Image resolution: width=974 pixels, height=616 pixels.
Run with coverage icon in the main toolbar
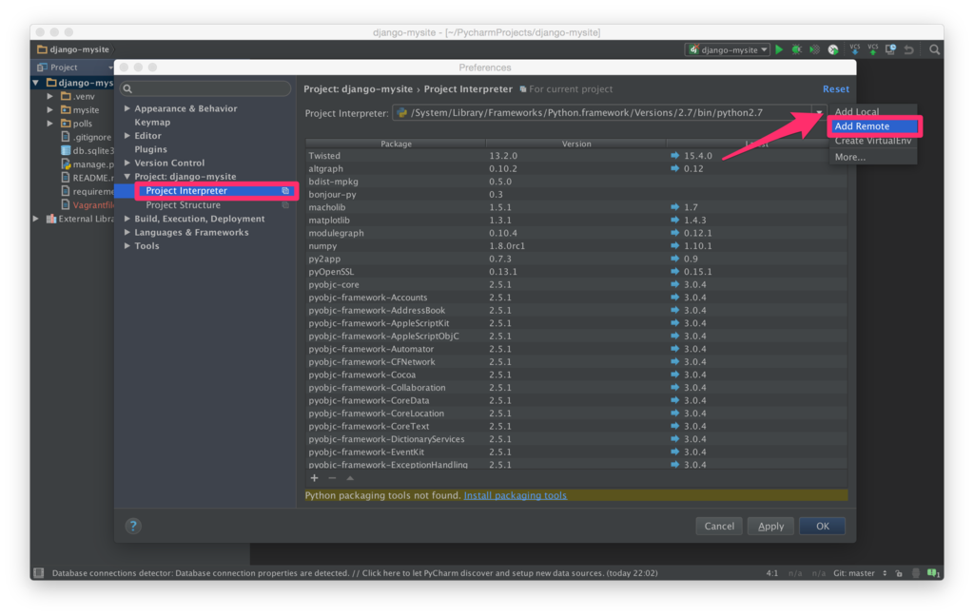814,49
